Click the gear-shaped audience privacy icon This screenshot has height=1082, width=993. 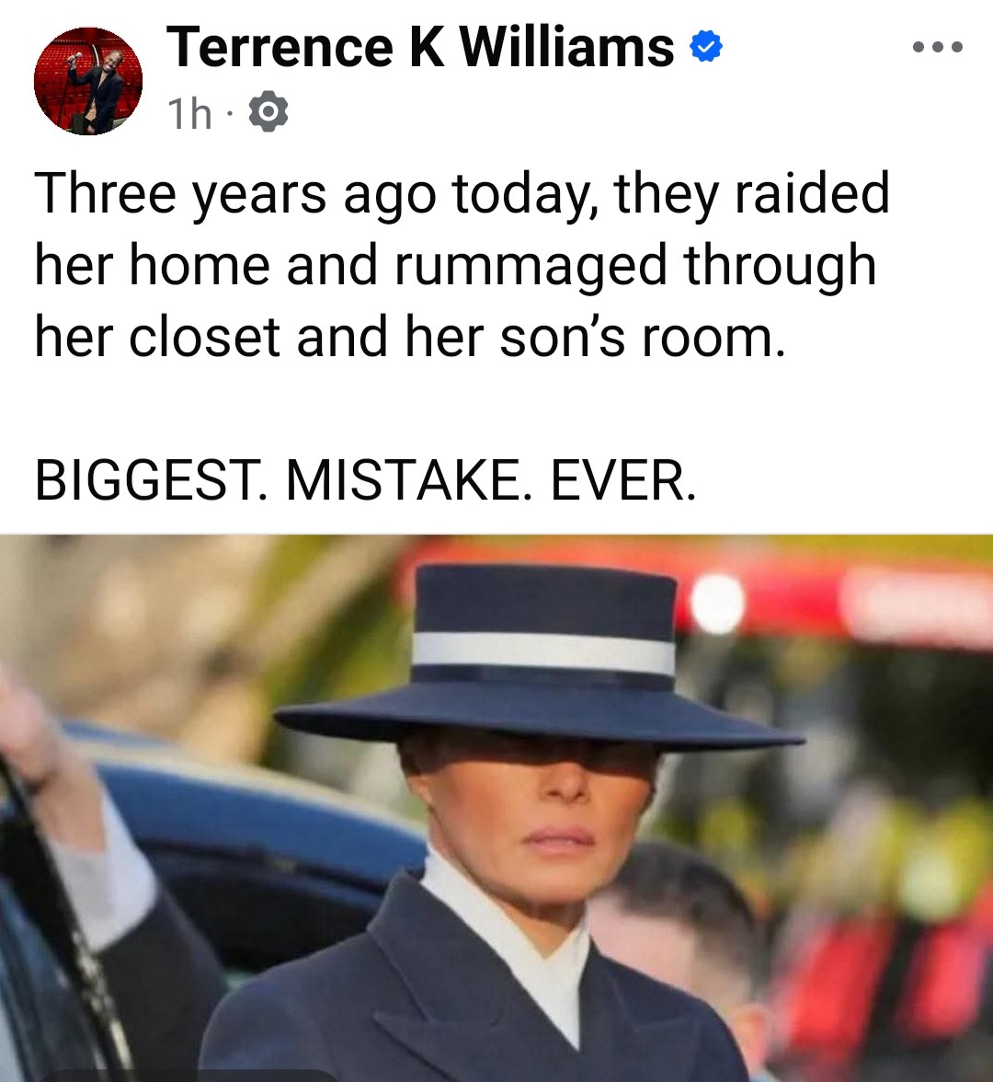(268, 112)
